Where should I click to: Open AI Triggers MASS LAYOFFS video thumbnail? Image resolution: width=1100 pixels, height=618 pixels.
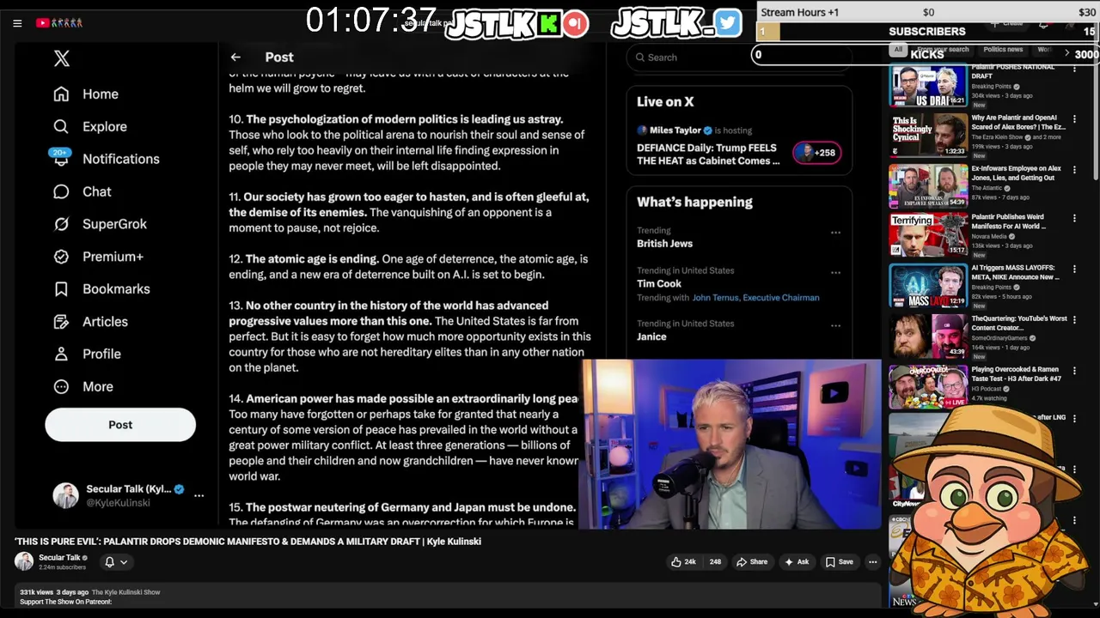click(928, 286)
